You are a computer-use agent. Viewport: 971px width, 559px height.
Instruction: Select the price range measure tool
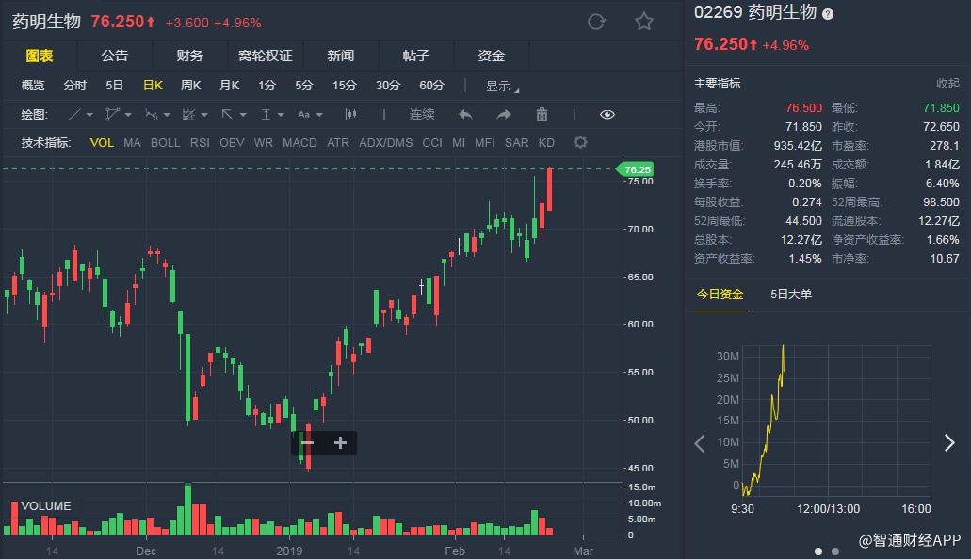coord(266,115)
